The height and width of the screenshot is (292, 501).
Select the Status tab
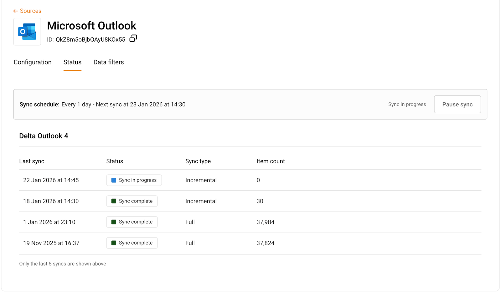72,62
